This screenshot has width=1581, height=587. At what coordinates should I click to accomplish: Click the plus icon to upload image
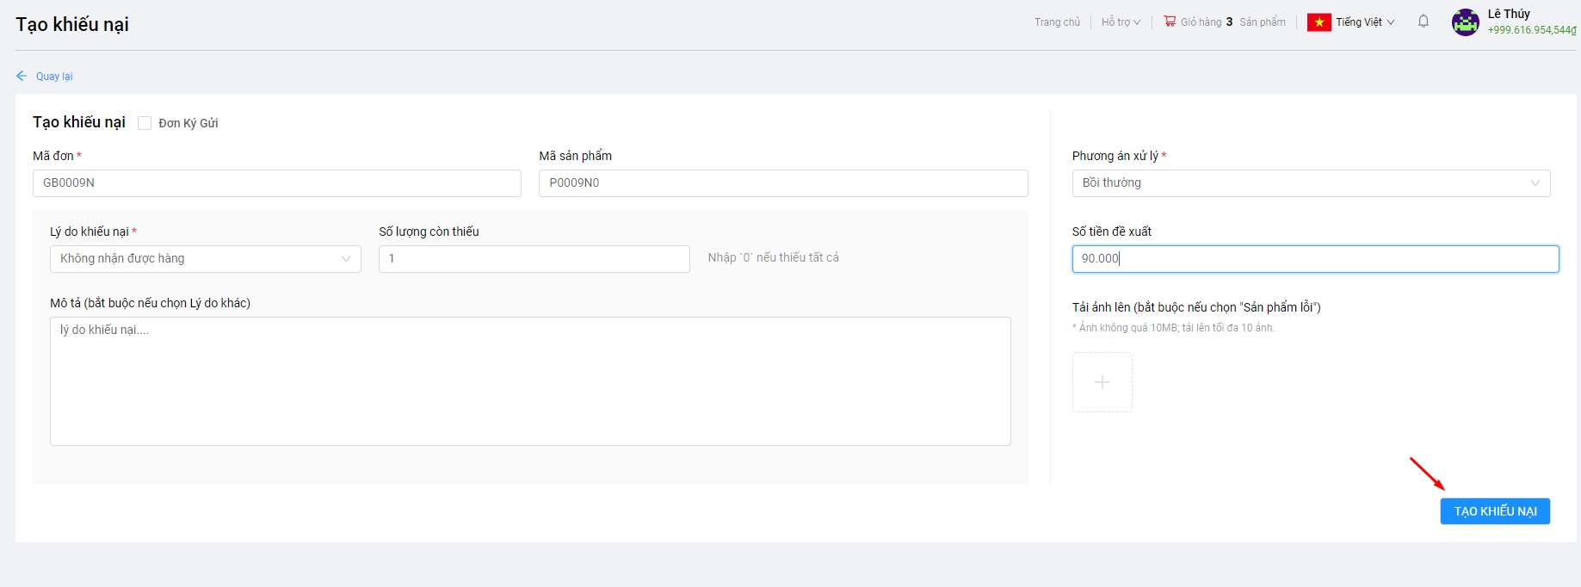pyautogui.click(x=1102, y=382)
